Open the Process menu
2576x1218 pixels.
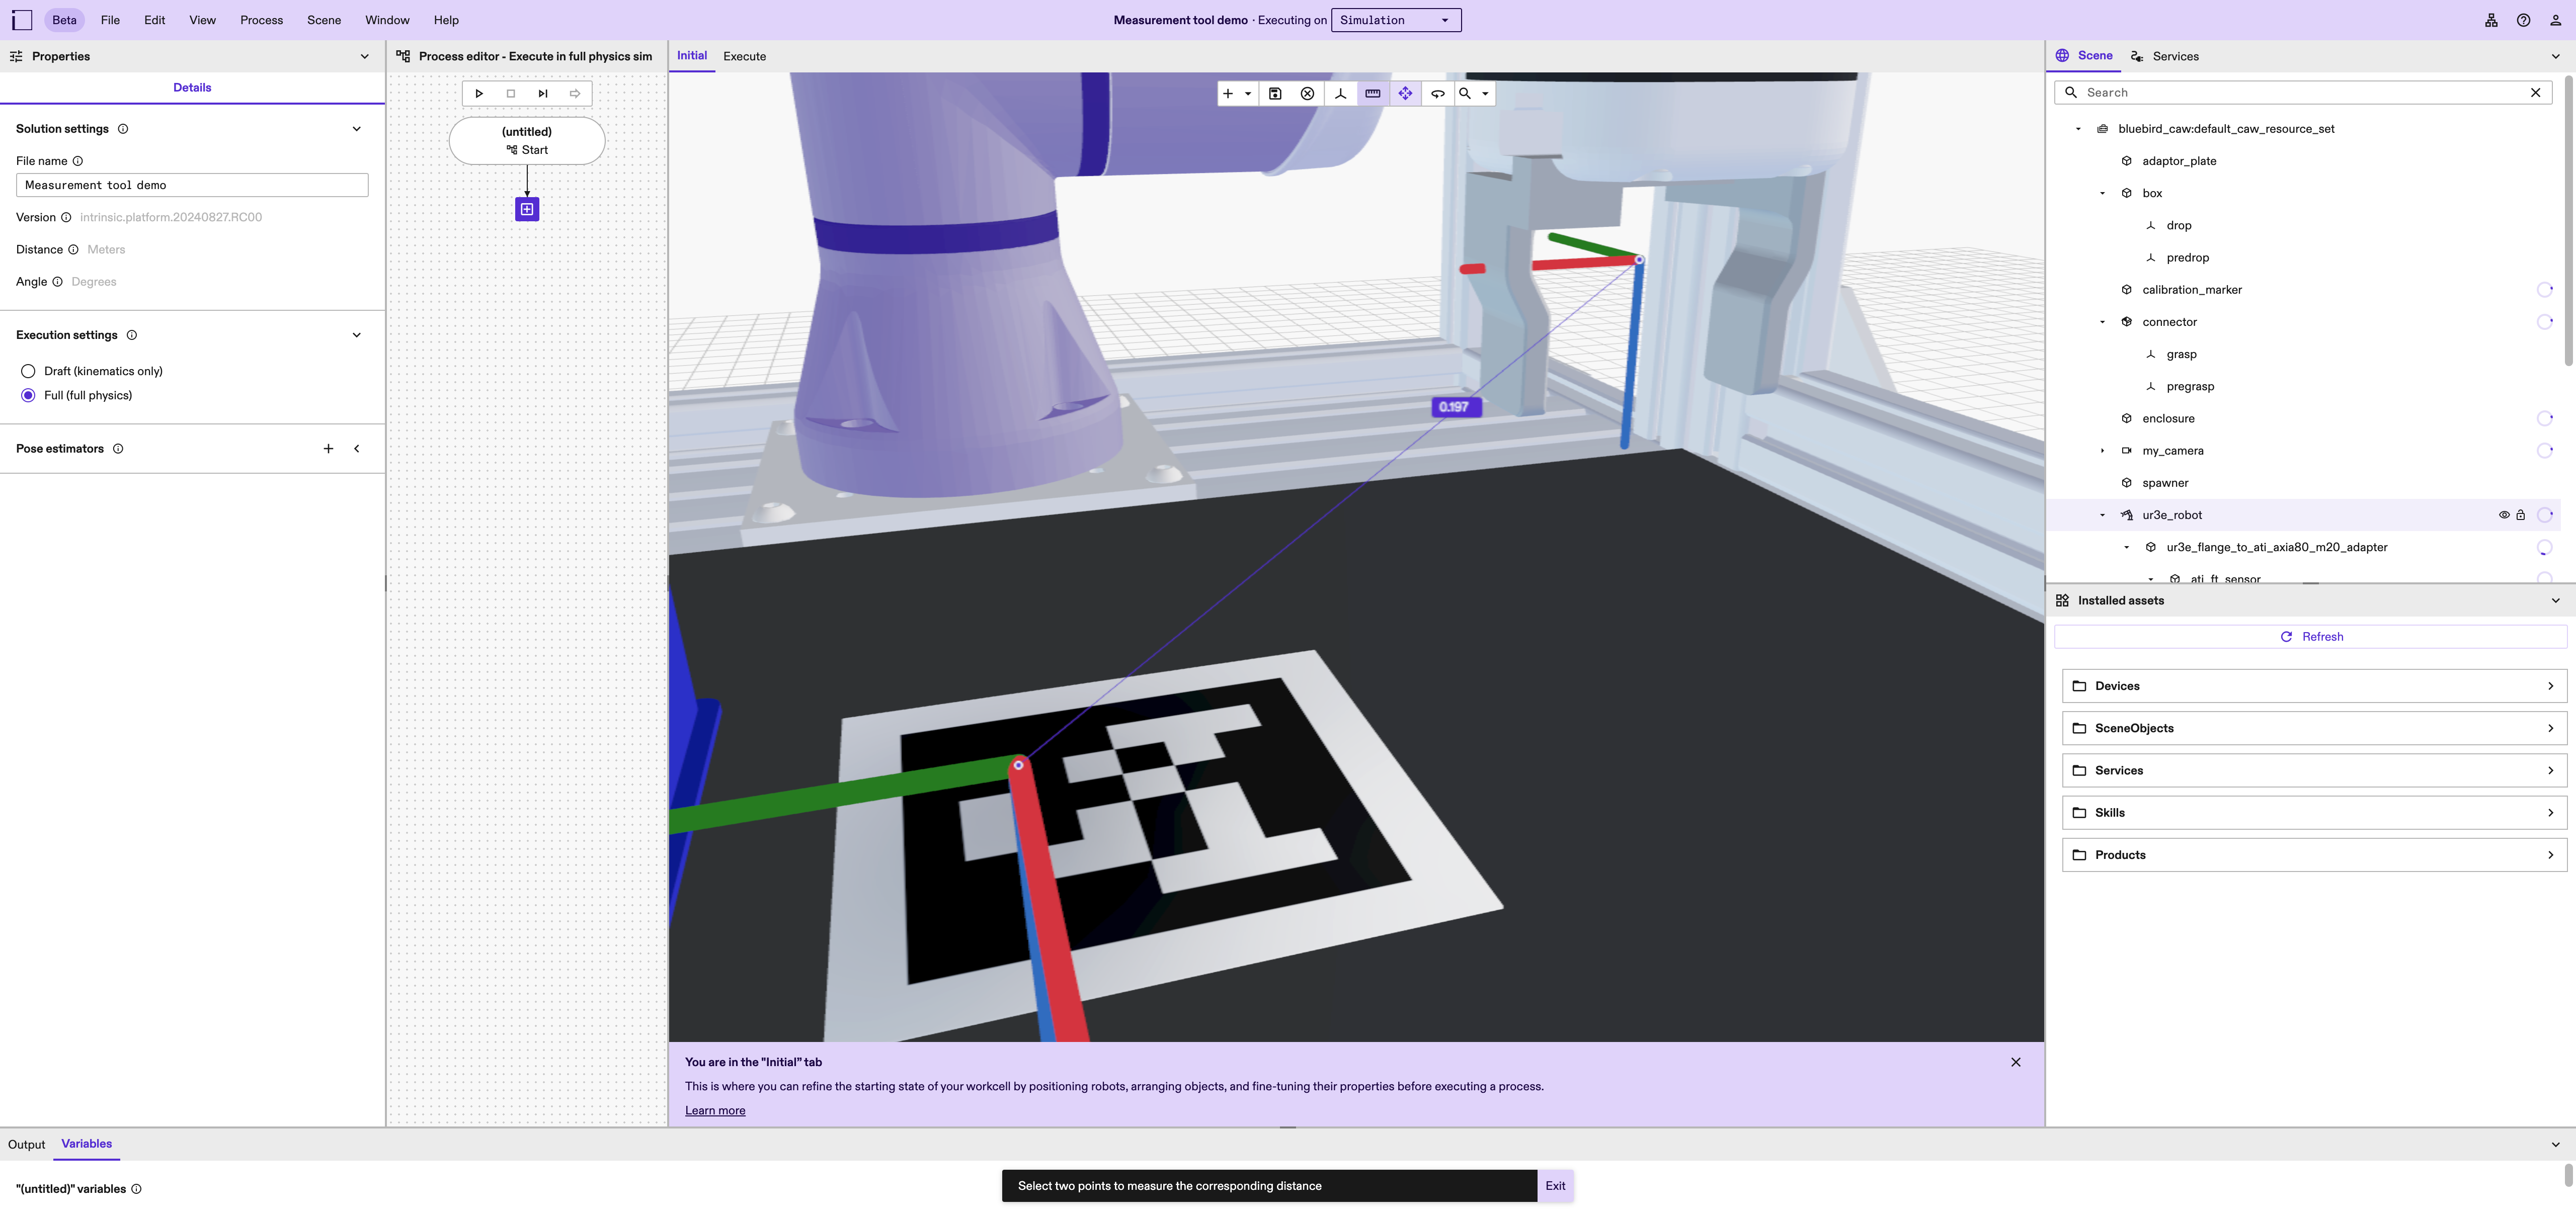(261, 20)
